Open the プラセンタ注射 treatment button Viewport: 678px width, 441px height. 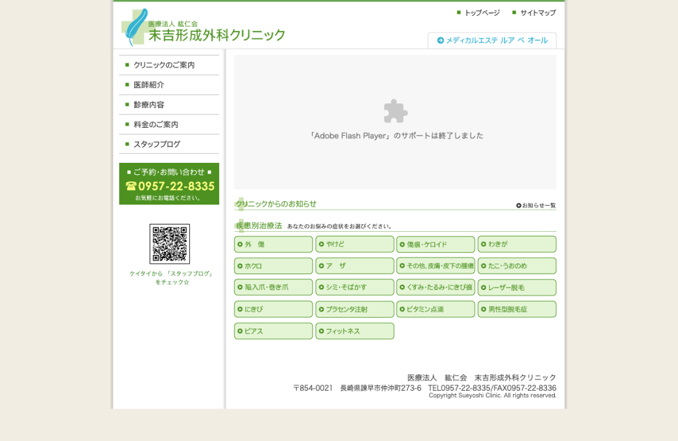pos(355,309)
